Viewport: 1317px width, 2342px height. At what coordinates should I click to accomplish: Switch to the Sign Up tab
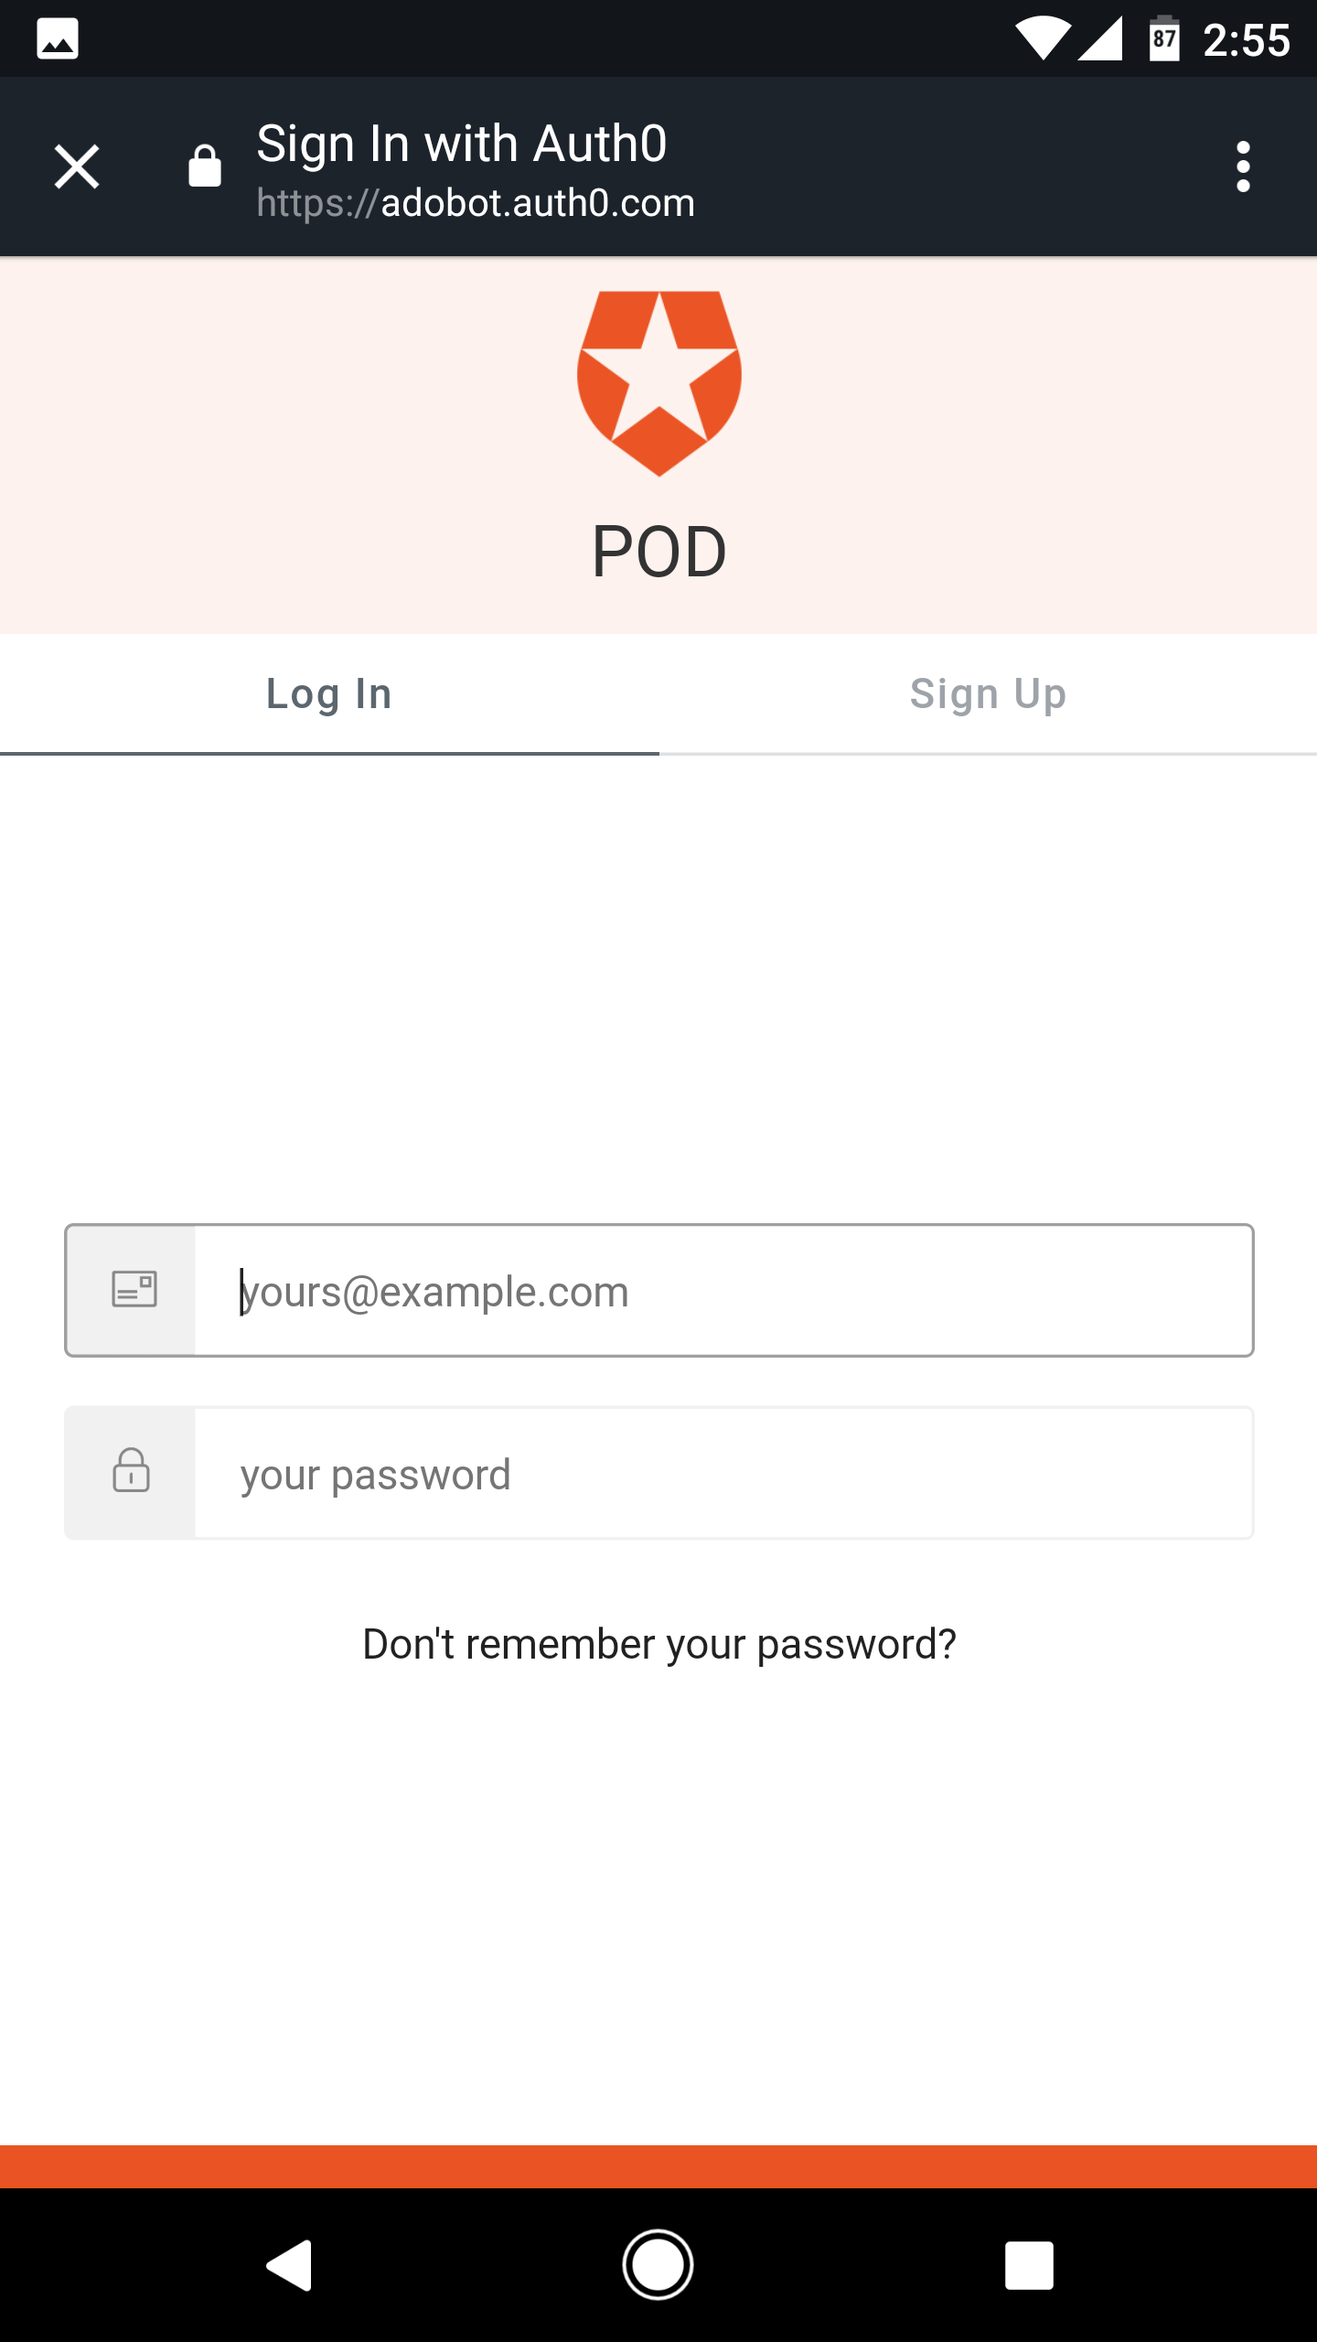[x=988, y=693]
